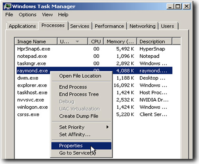Select the HprSnap6.exe process row
199x164 pixels.
tap(94, 49)
